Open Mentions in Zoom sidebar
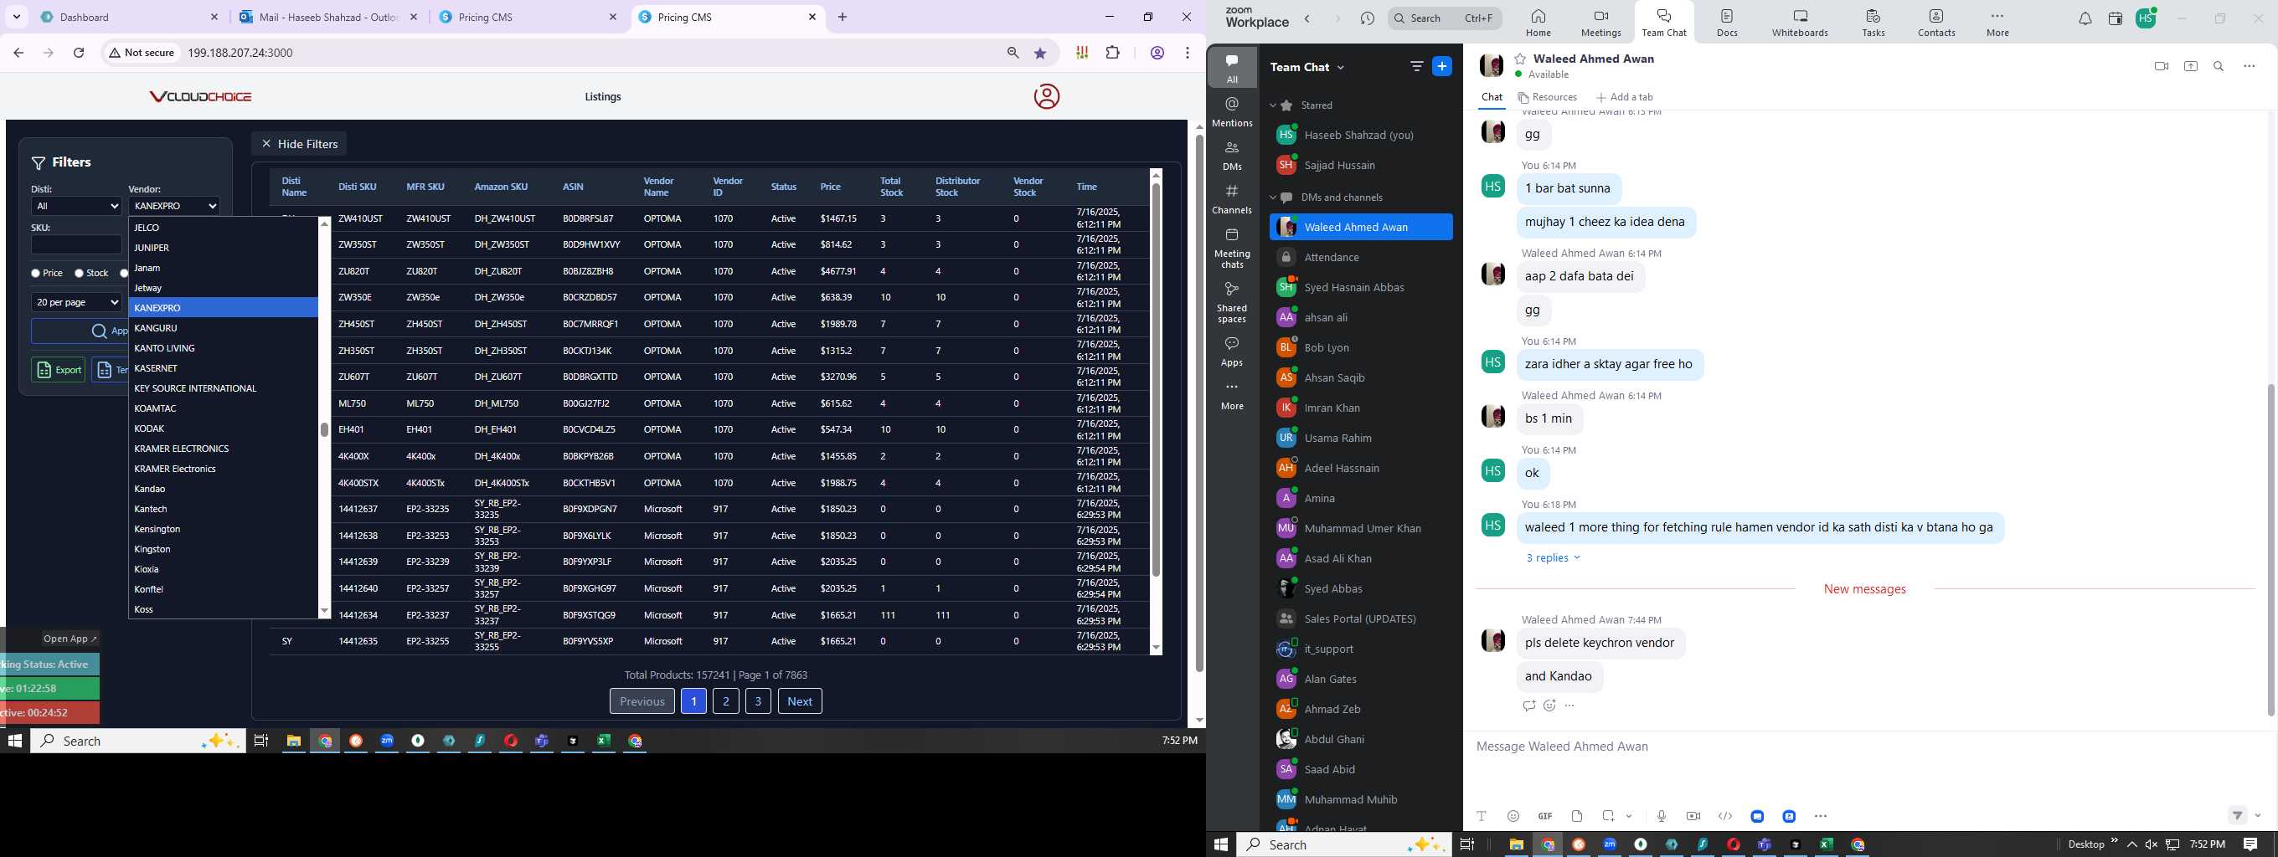Viewport: 2278px width, 857px height. (x=1232, y=112)
